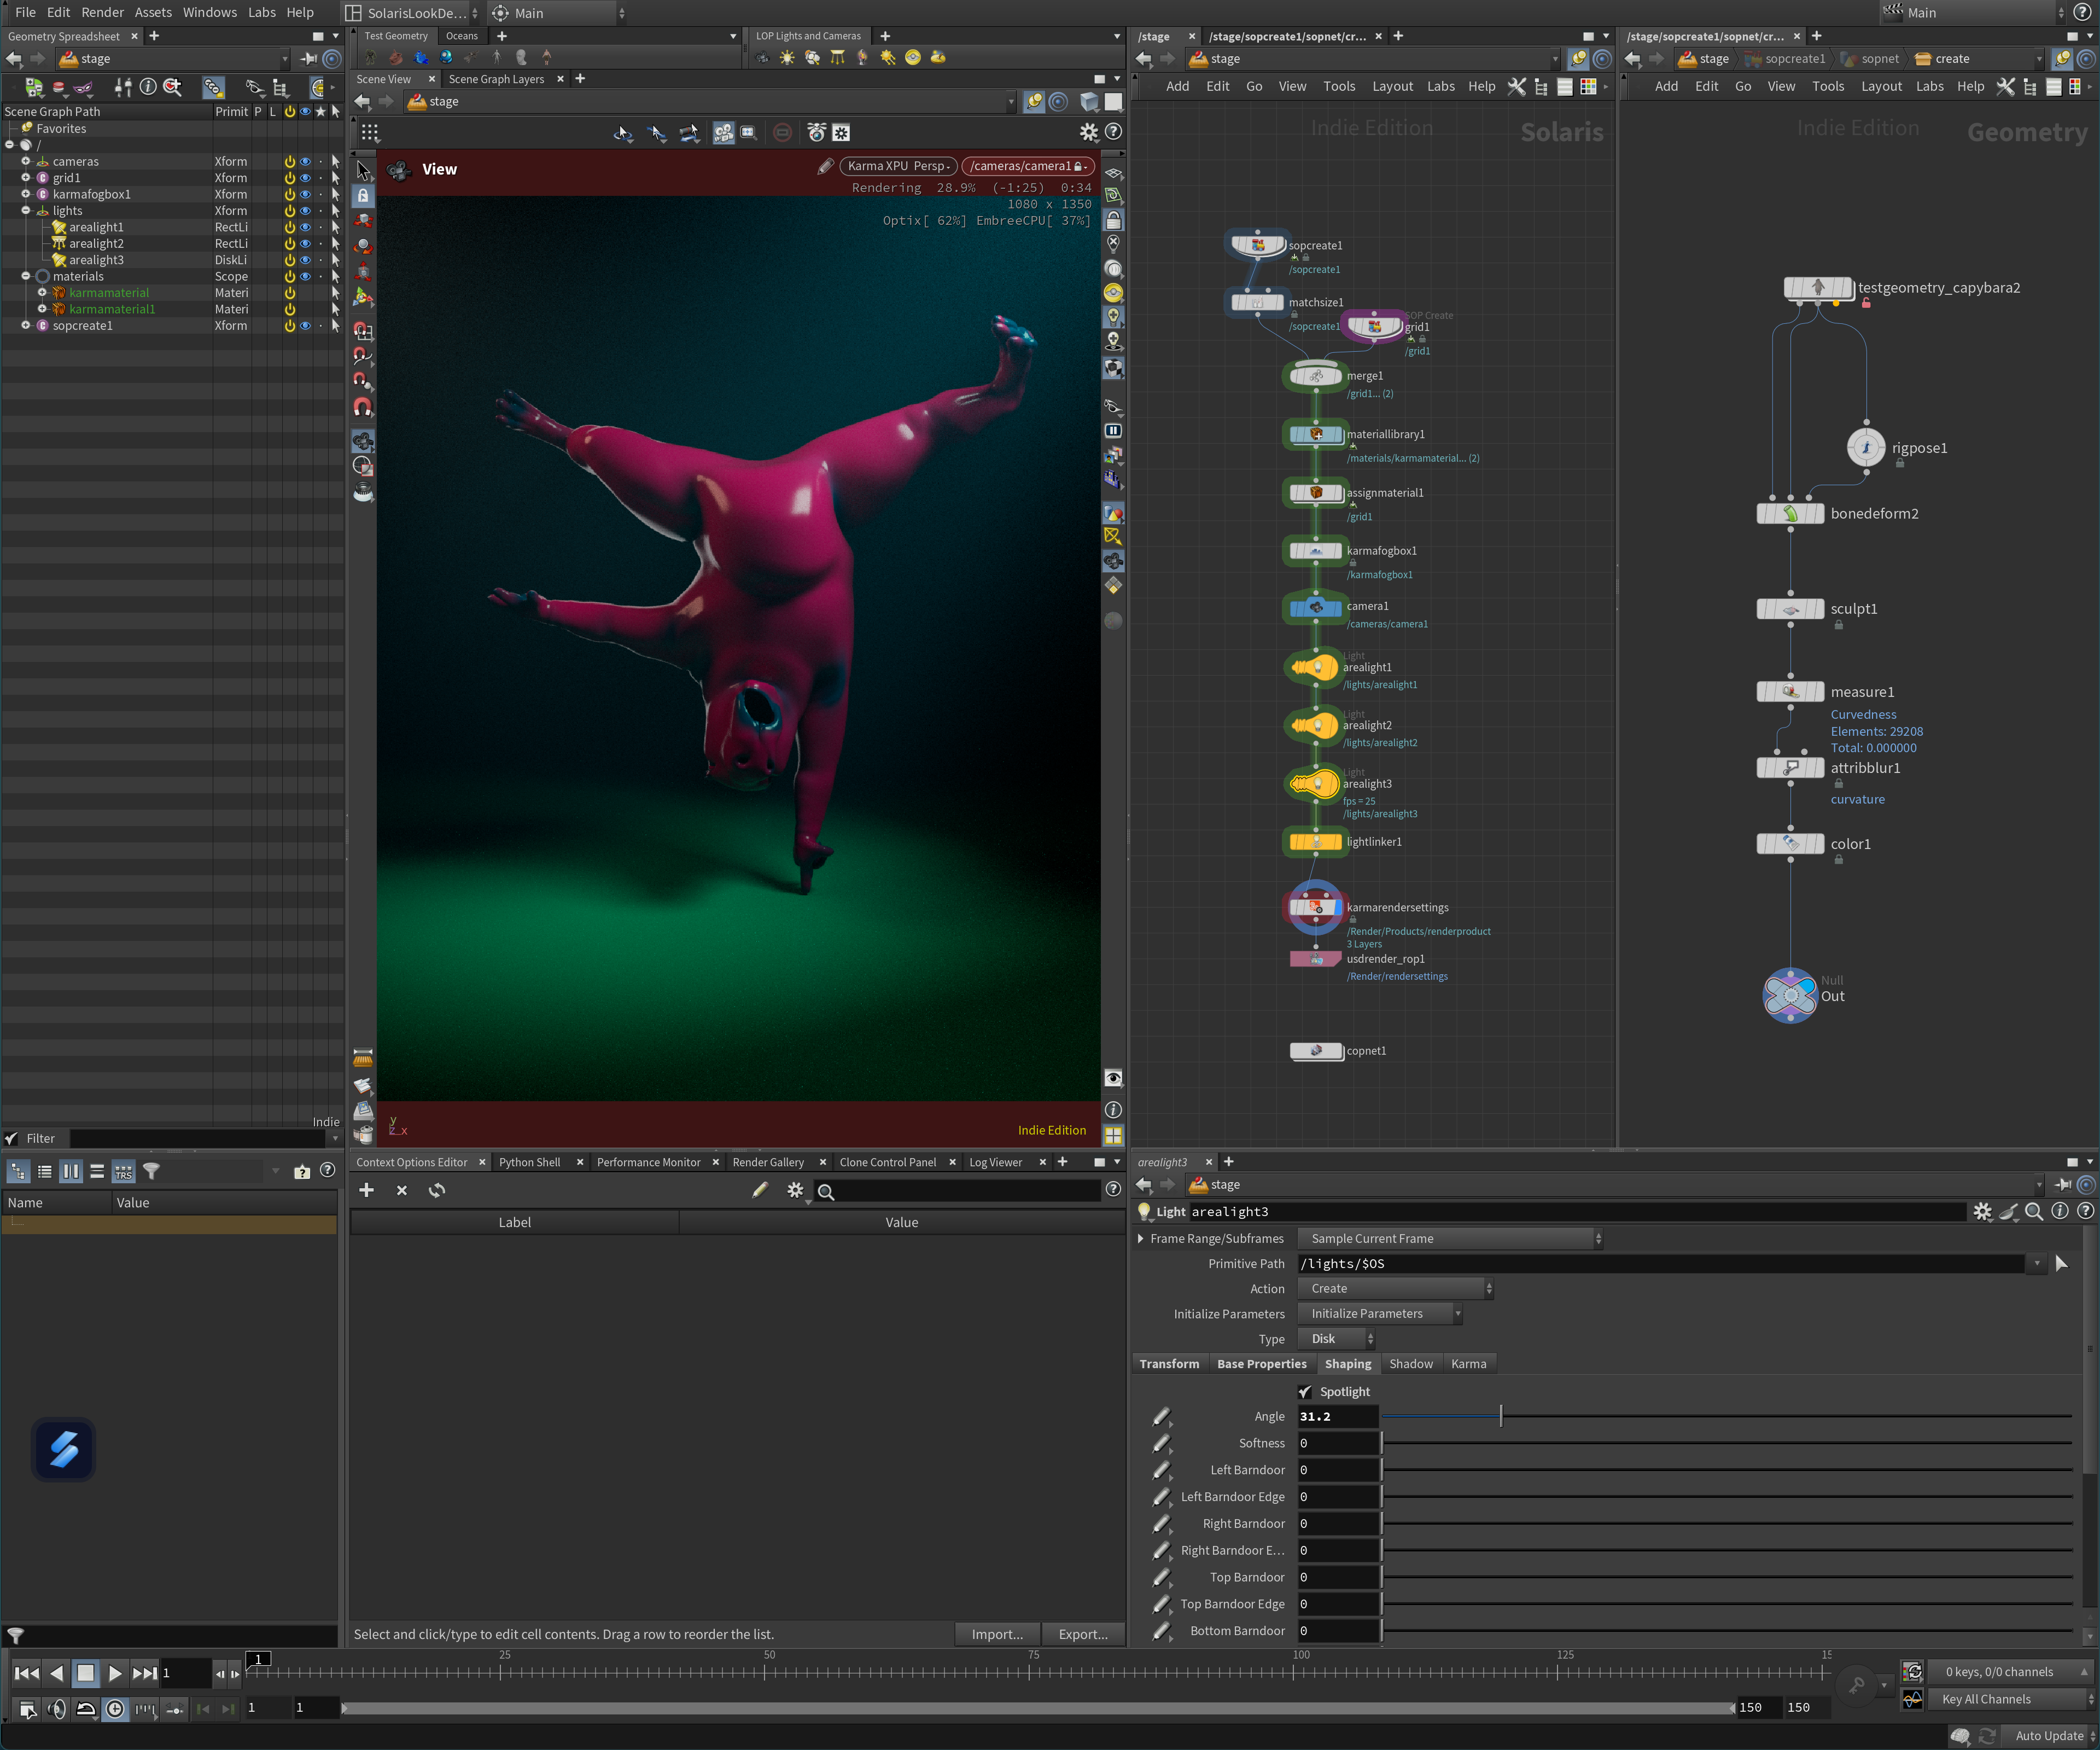The image size is (2100, 1750).
Task: Click the Export... button
Action: pos(1083,1634)
